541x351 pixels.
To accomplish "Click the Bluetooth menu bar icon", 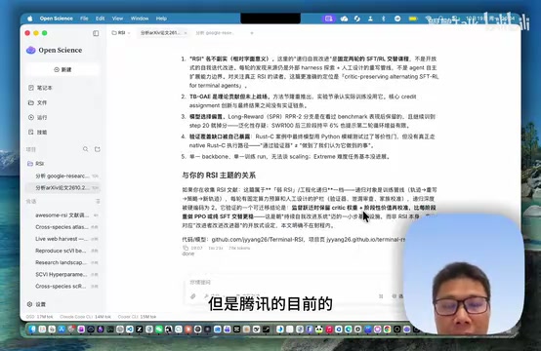I will pos(384,19).
